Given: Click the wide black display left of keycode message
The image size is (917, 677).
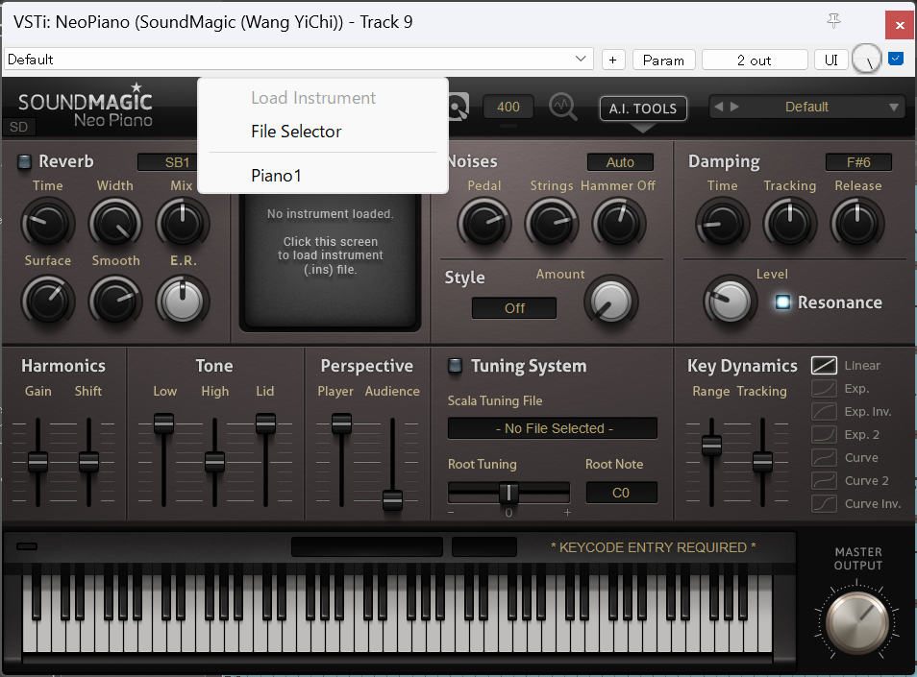Looking at the screenshot, I should [x=366, y=546].
